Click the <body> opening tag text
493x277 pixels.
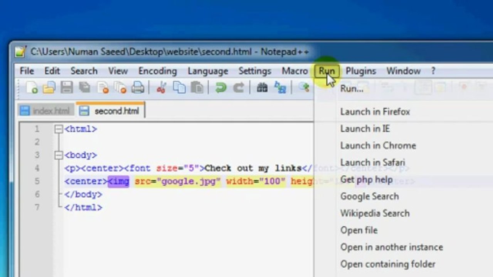point(81,155)
